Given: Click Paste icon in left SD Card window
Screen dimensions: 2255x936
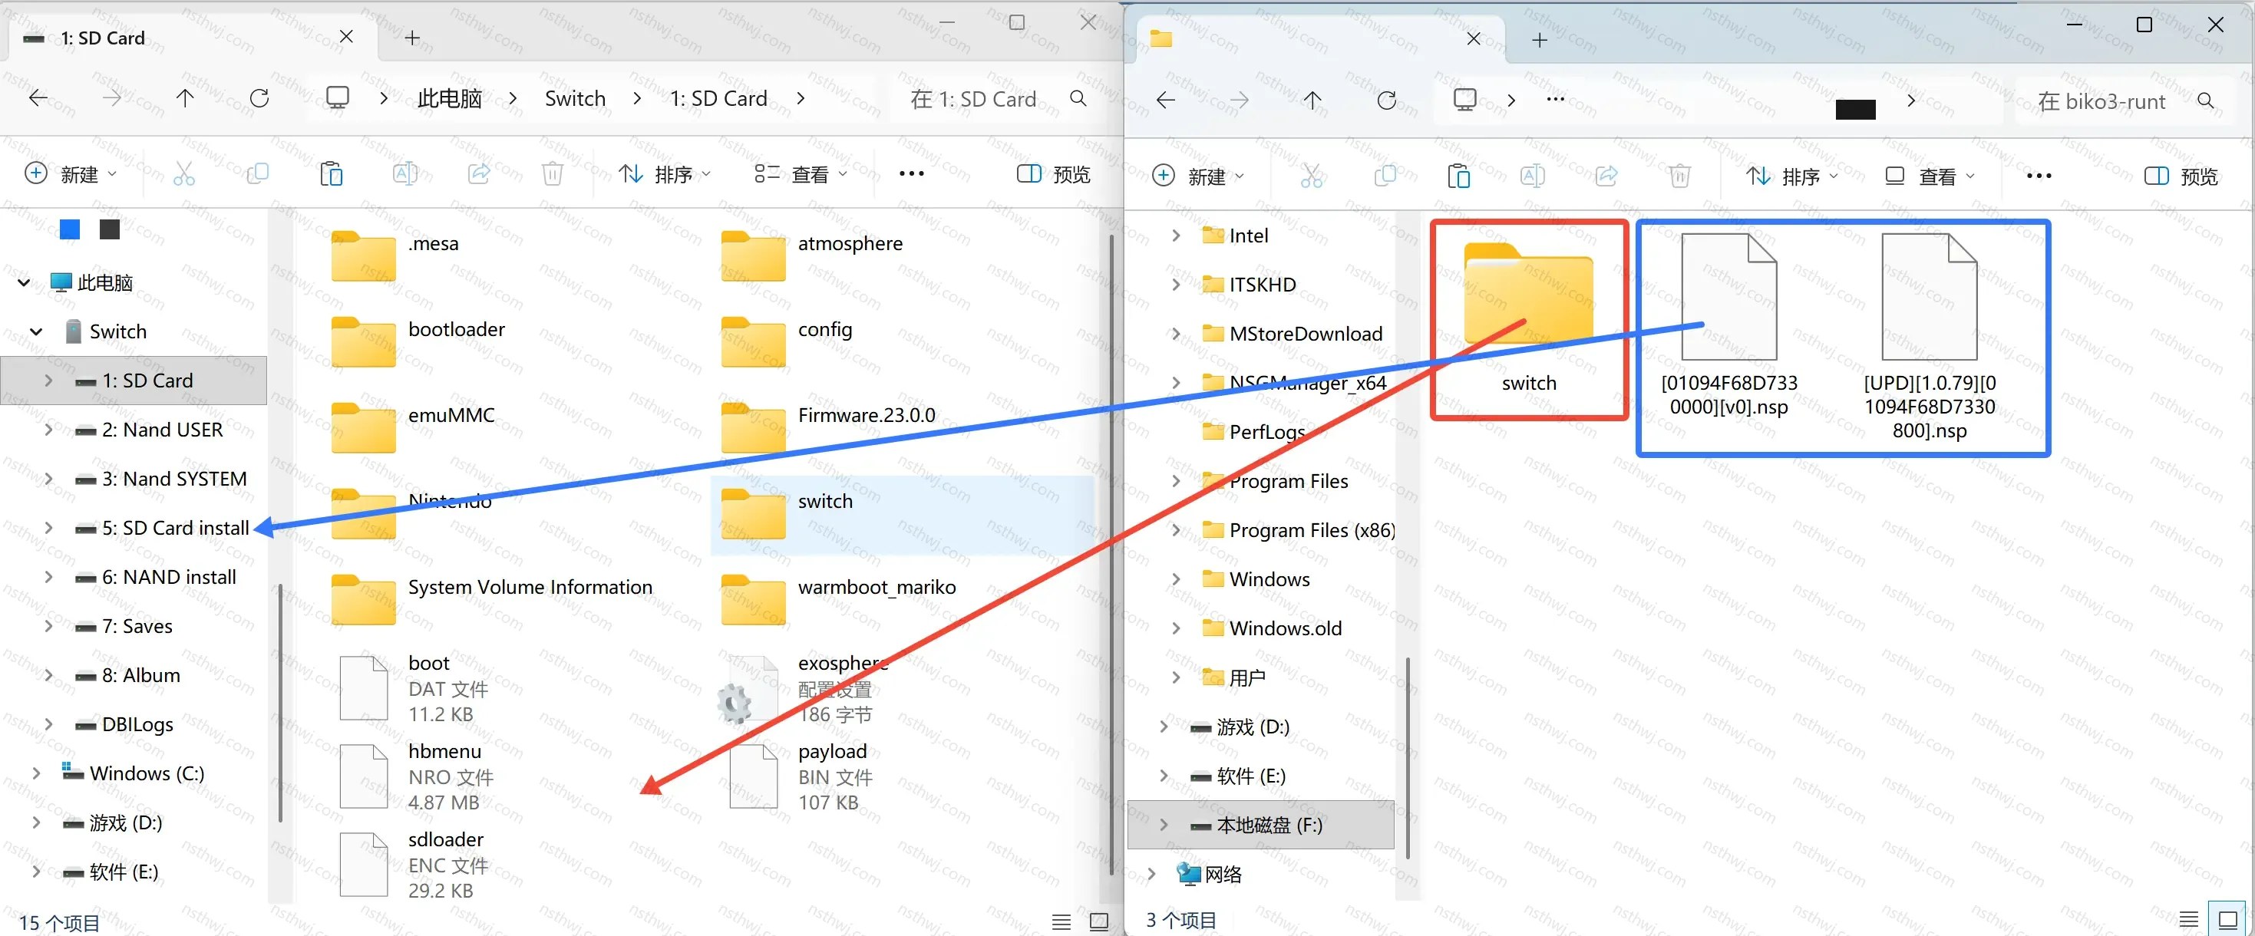Looking at the screenshot, I should click(331, 173).
